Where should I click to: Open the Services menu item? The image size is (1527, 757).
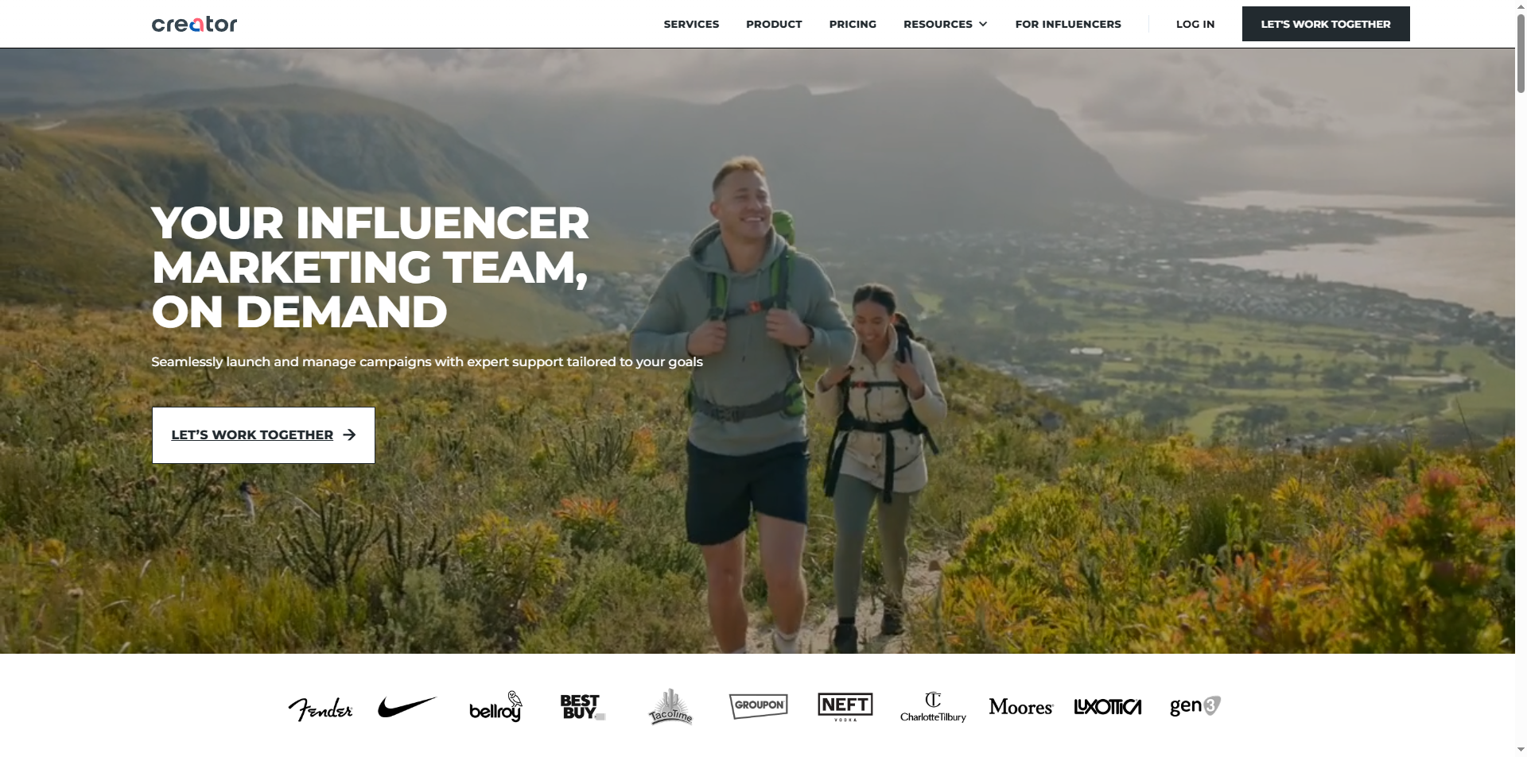pos(691,24)
